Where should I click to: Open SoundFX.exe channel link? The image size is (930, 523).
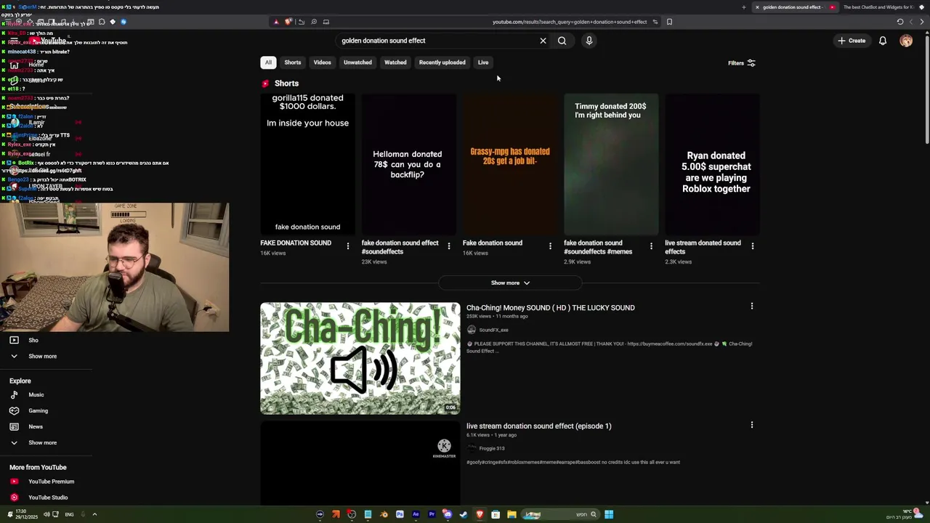click(493, 330)
